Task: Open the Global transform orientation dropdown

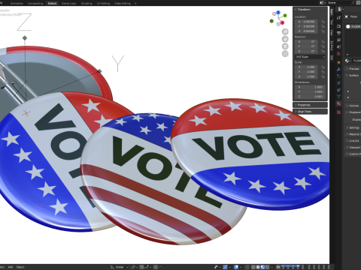Action: pos(120,267)
